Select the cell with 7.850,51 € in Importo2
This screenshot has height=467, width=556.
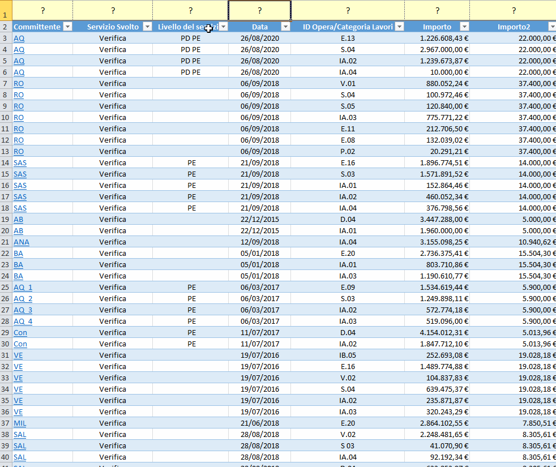(x=513, y=423)
